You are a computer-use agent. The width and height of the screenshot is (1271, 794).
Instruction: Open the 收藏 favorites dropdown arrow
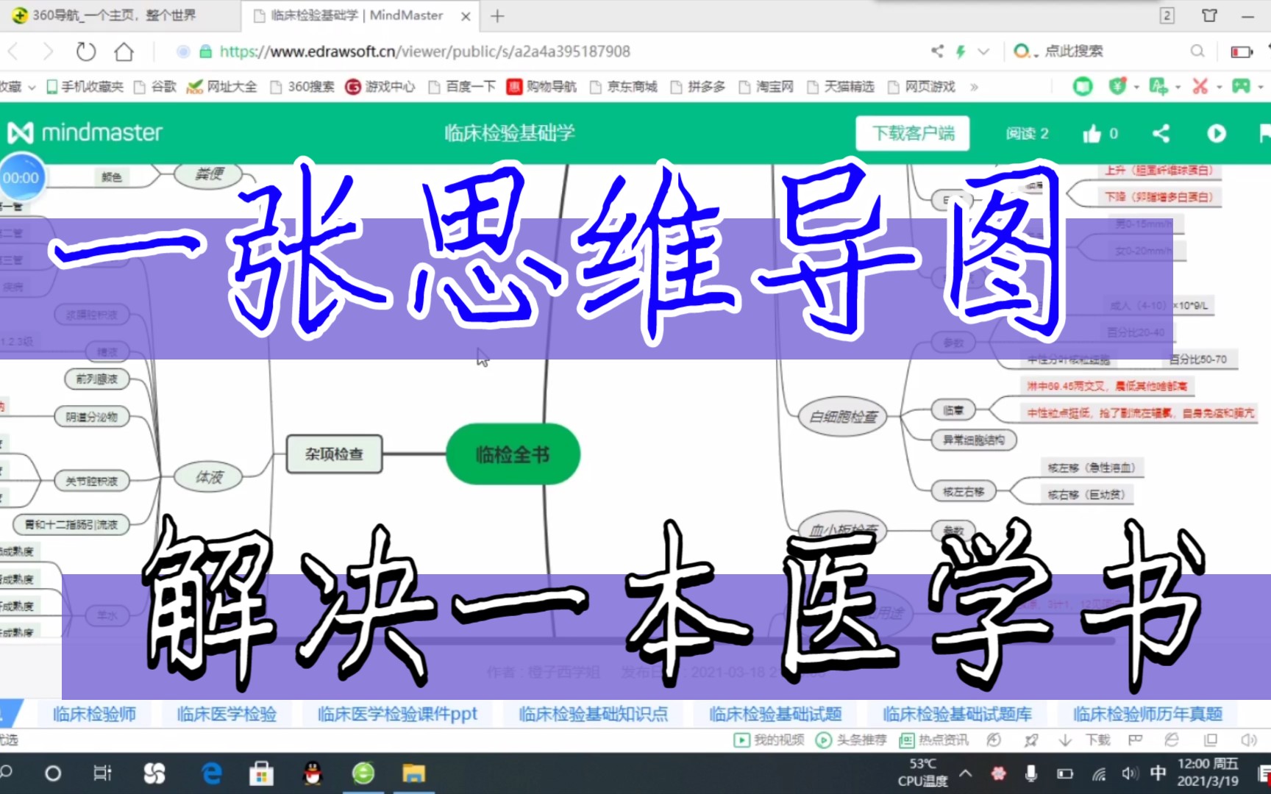[x=32, y=87]
